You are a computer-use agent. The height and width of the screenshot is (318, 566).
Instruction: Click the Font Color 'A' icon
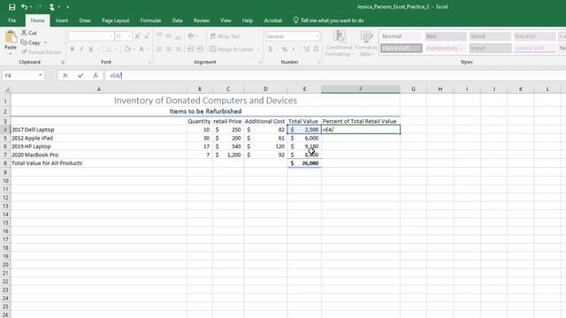pos(141,49)
